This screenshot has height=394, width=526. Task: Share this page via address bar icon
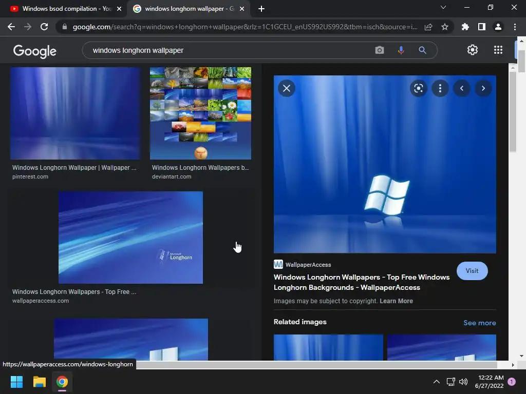tap(428, 27)
